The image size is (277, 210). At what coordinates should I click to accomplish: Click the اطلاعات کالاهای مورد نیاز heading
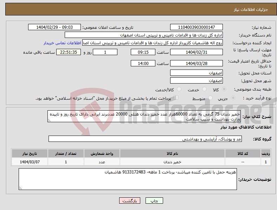[x=246, y=127]
